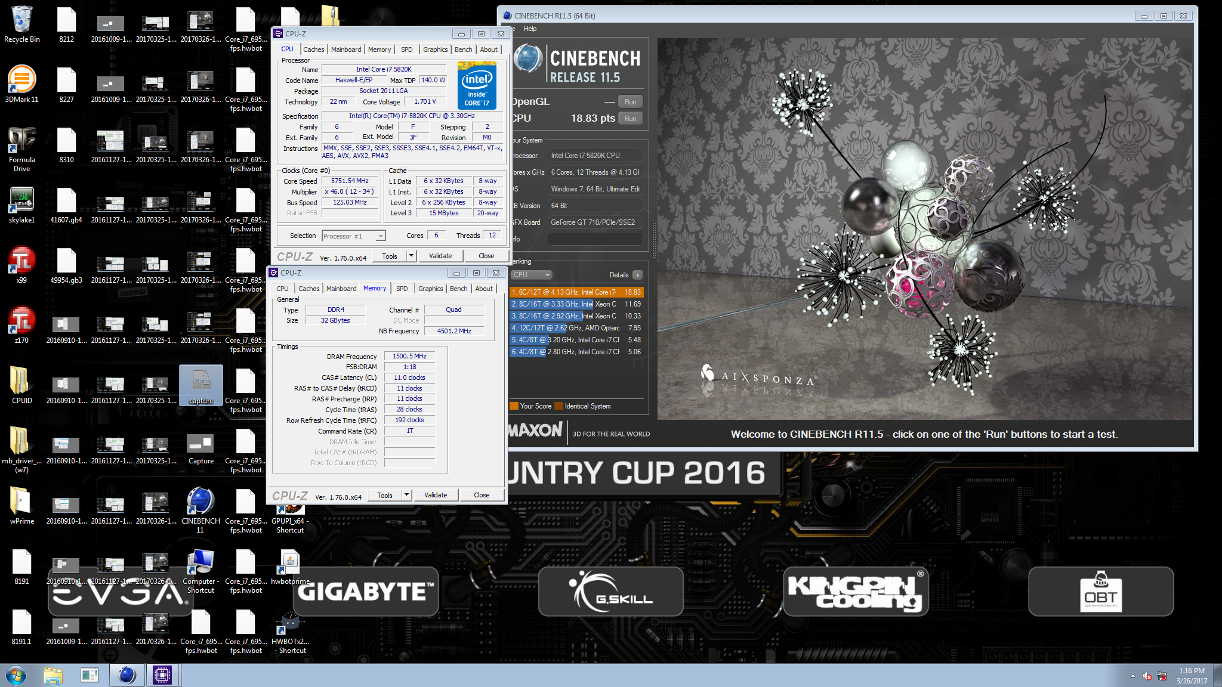Switch to Cinebench in the taskbar
This screenshot has width=1222, height=687.
pos(127,675)
